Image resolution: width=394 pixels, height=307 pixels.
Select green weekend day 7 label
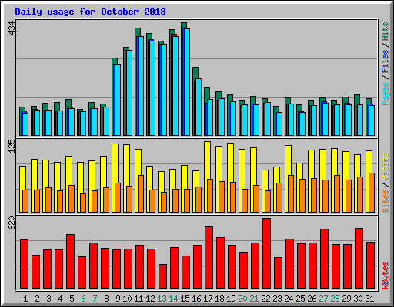95,299
